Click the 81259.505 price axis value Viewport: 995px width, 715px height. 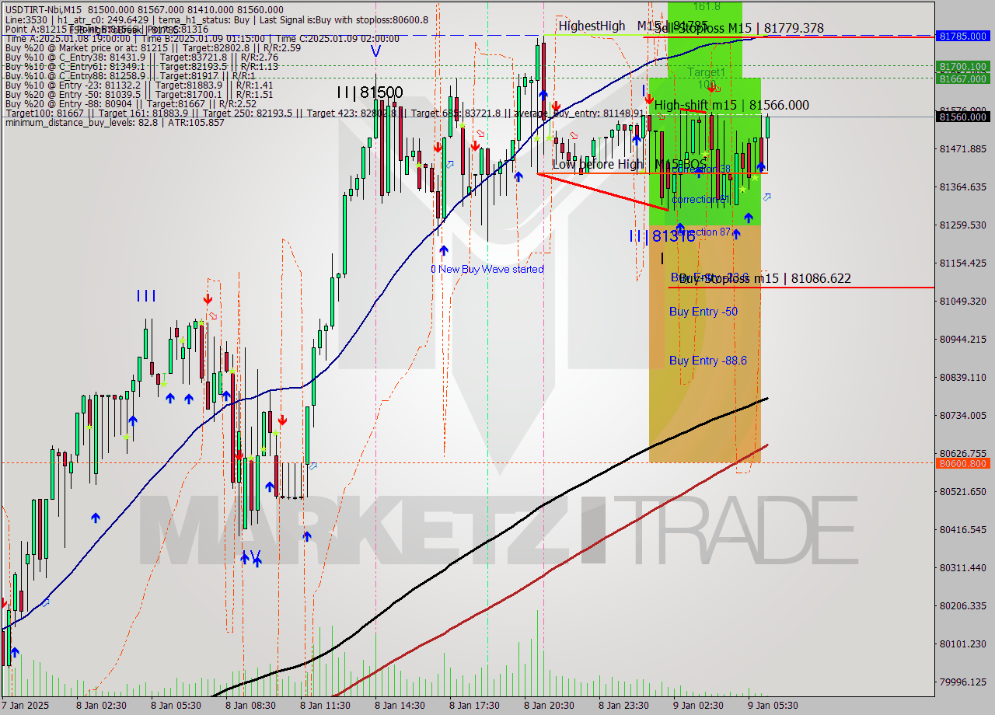pos(963,225)
